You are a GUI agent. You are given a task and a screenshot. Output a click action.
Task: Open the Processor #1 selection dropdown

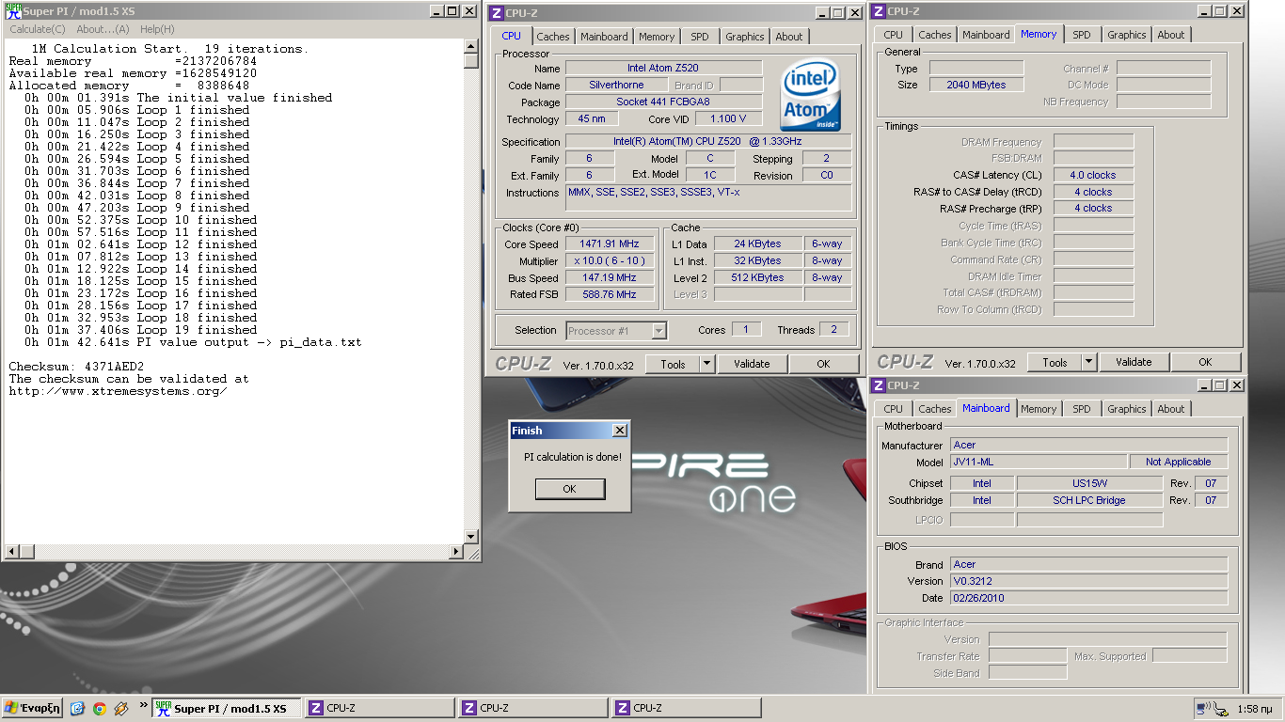click(658, 331)
